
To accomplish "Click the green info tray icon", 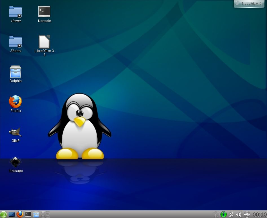I will 223,214.
